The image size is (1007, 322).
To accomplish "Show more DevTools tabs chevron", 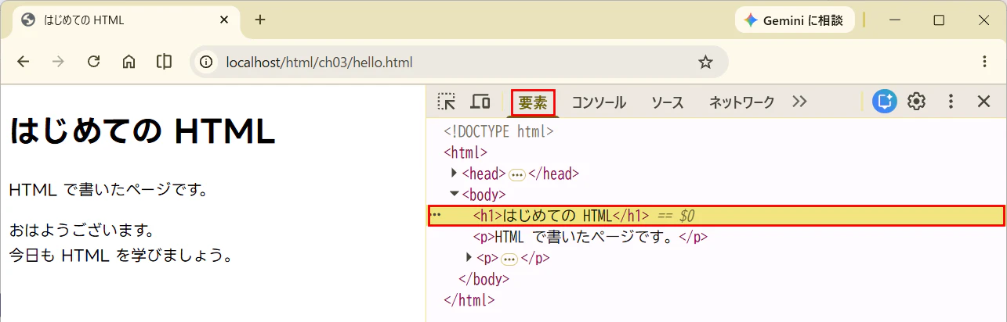I will (x=799, y=102).
